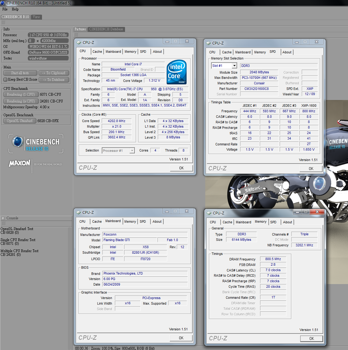The width and height of the screenshot is (348, 350).
Task: Click the BIOS date 06/24/2009
Action: (x=145, y=284)
